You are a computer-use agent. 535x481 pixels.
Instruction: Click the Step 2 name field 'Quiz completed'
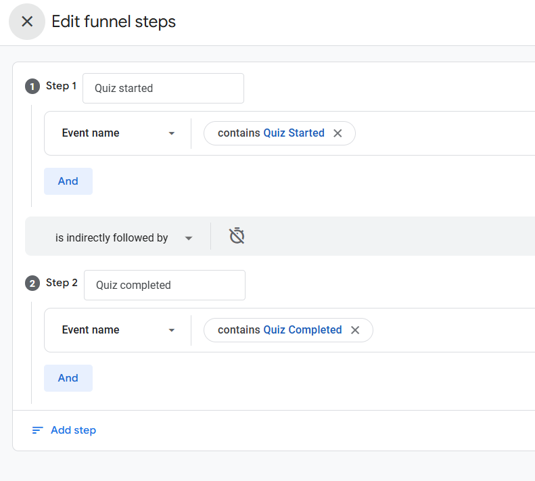tap(164, 285)
